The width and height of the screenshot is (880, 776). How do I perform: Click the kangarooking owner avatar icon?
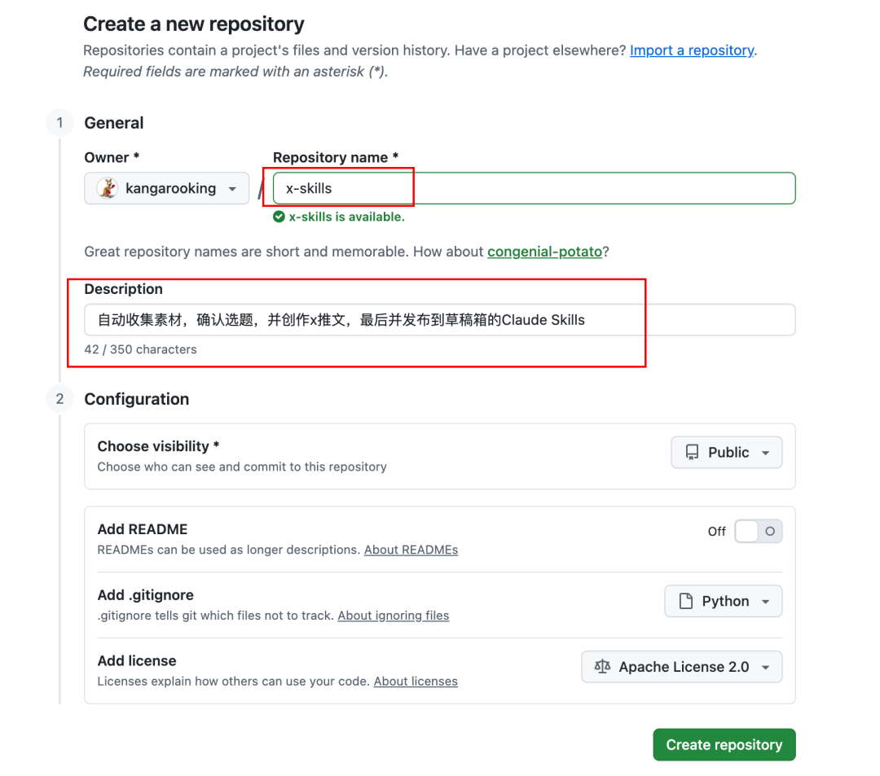pos(108,188)
